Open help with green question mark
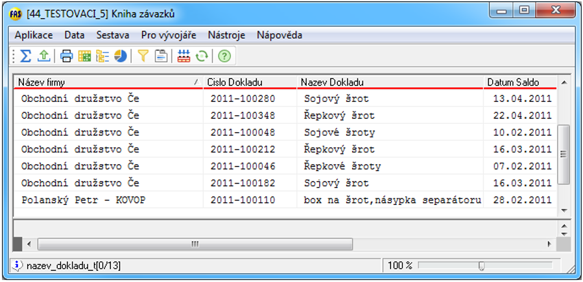 pyautogui.click(x=224, y=56)
